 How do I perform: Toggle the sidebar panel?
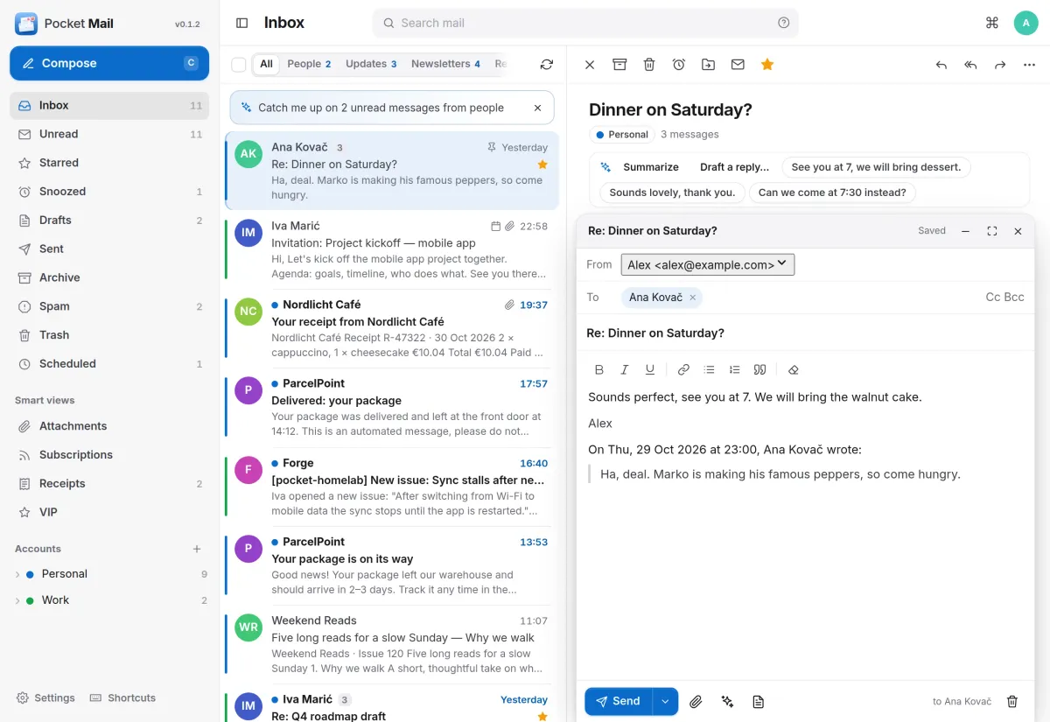click(x=242, y=23)
